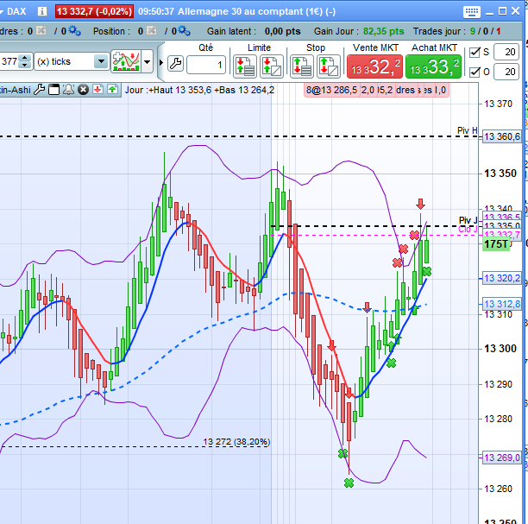Click the lowest green cross marker near 13 260

(349, 483)
